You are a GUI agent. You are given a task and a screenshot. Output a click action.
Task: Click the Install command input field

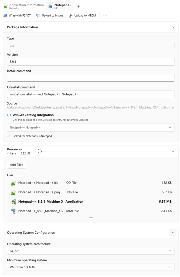(91, 78)
